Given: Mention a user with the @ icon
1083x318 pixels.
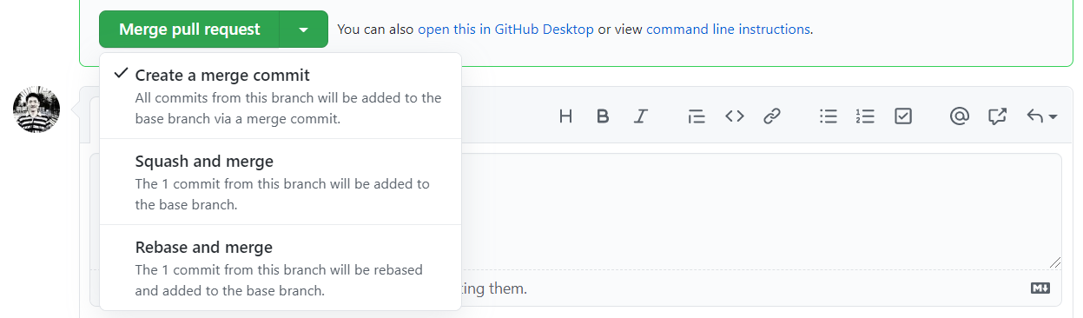Looking at the screenshot, I should pyautogui.click(x=959, y=116).
